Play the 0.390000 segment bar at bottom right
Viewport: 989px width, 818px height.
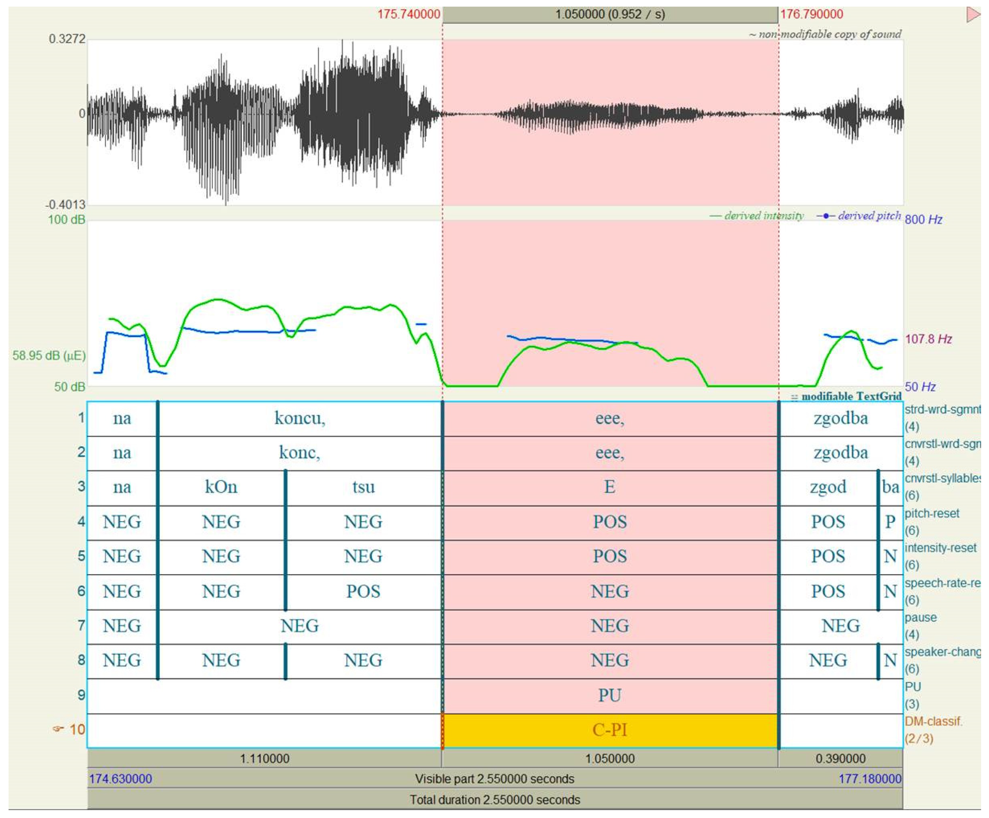tap(840, 759)
